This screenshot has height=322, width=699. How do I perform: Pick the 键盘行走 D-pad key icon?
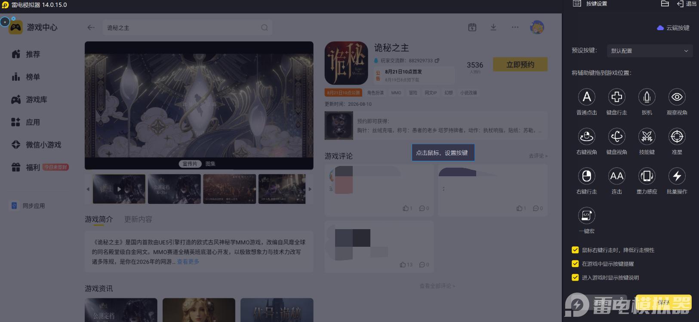617,97
